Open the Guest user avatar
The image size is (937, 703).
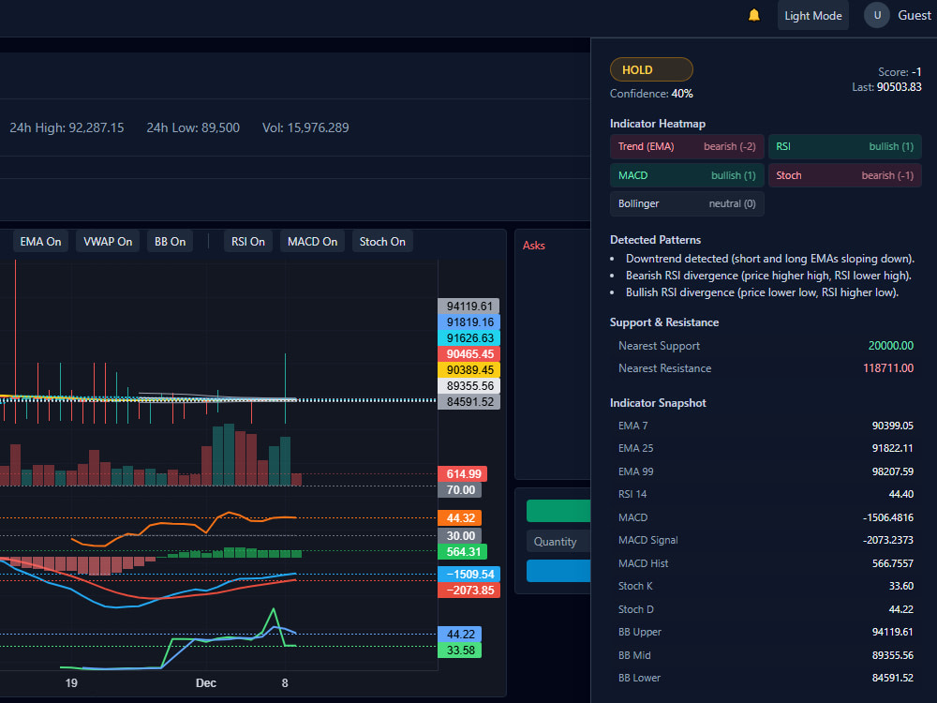[877, 16]
